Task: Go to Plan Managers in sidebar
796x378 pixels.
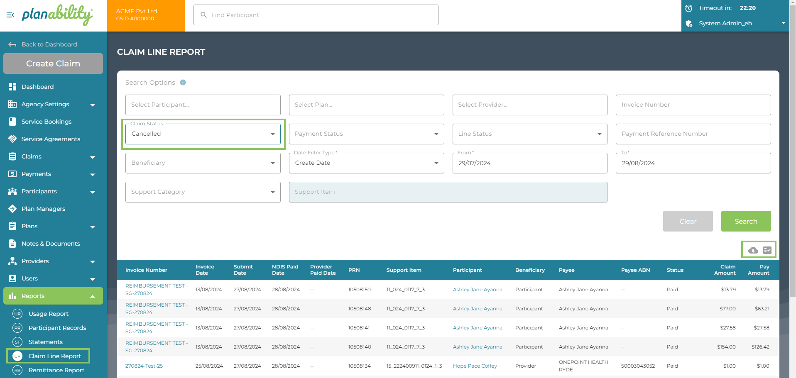Action: (43, 209)
